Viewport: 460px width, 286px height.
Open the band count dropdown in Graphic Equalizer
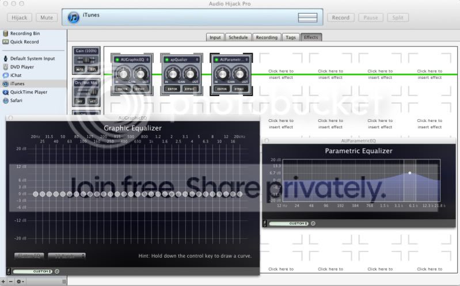(67, 256)
